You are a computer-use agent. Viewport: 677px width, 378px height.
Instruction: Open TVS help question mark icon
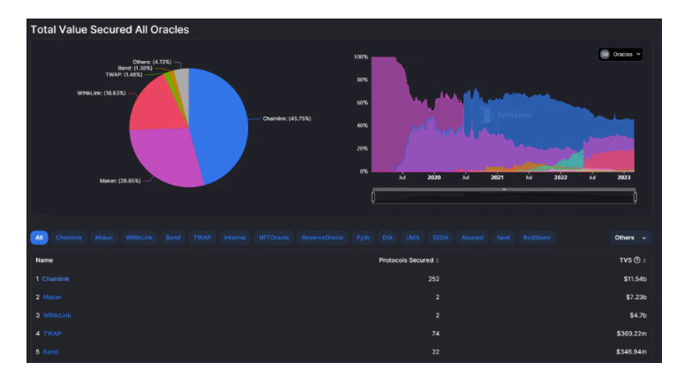[x=637, y=260]
